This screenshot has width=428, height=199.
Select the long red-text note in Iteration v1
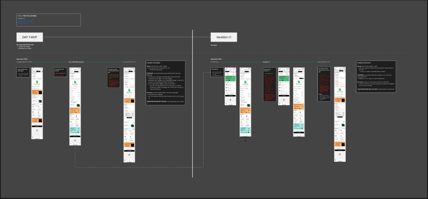pyautogui.click(x=270, y=85)
